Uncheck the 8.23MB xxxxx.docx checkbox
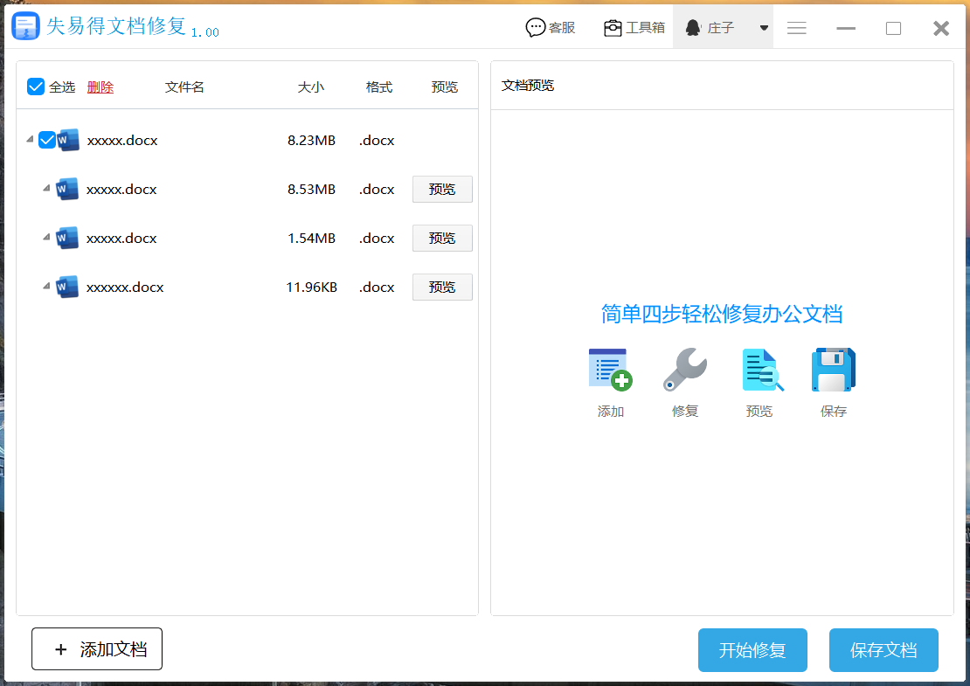Viewport: 970px width, 686px height. pyautogui.click(x=47, y=140)
